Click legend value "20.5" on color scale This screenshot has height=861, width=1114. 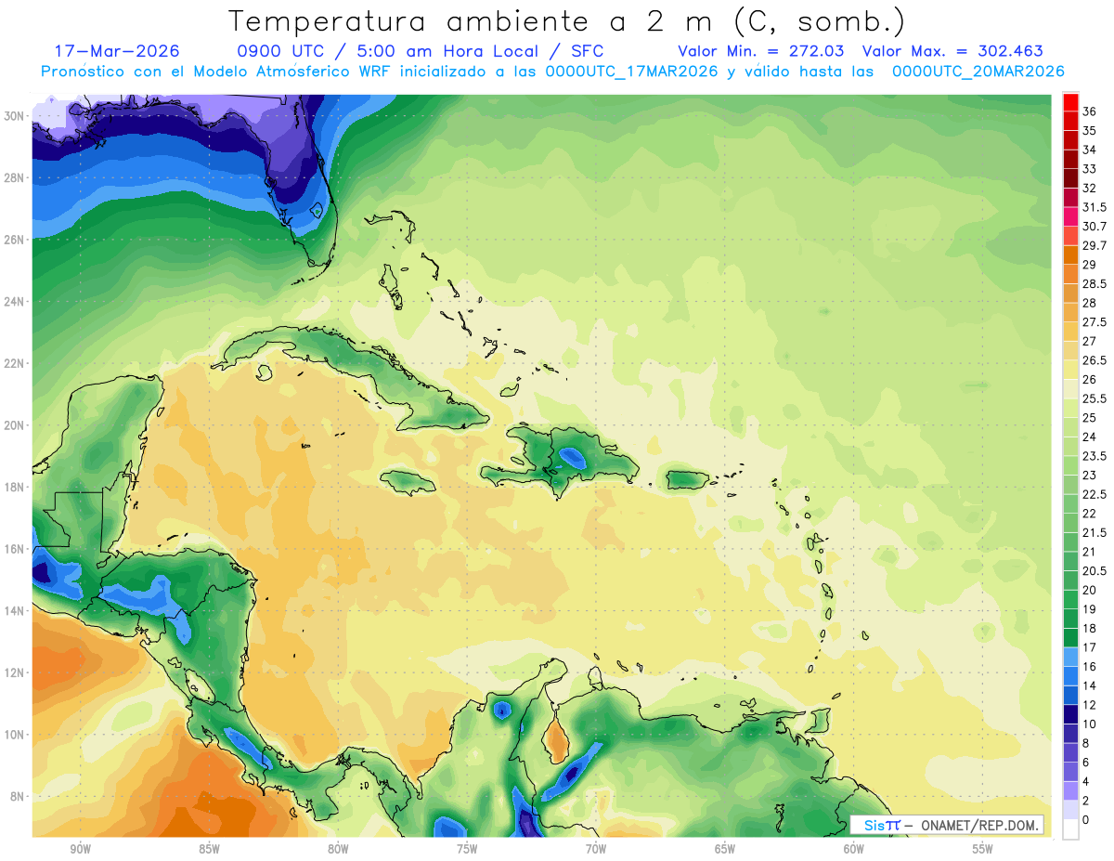coord(1095,571)
